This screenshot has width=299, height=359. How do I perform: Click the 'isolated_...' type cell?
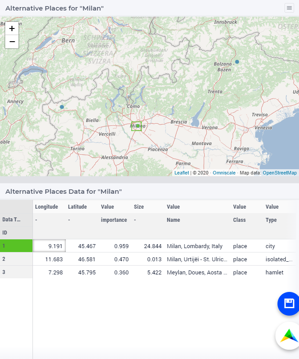coord(280,259)
